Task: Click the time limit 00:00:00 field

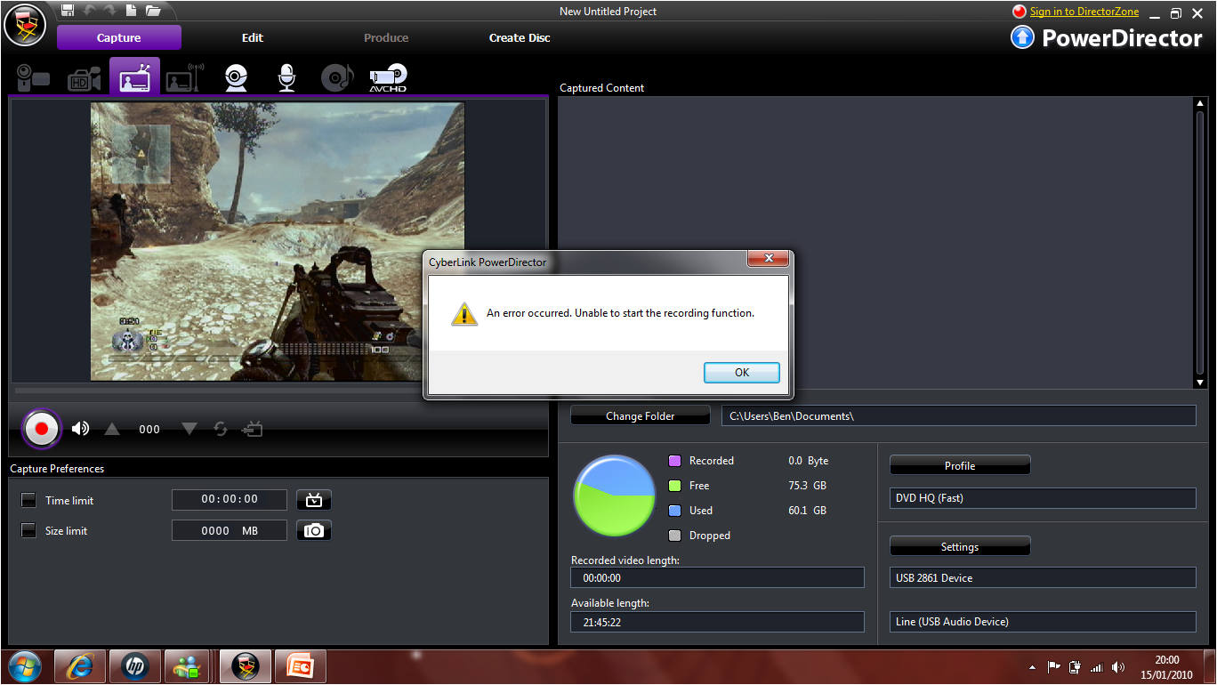Action: [x=230, y=500]
